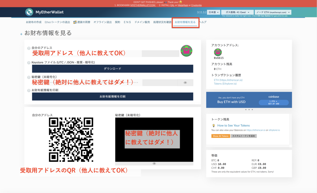Click the lightbulb icon by How to See Your Tokens
317x193 pixels.
pyautogui.click(x=214, y=125)
